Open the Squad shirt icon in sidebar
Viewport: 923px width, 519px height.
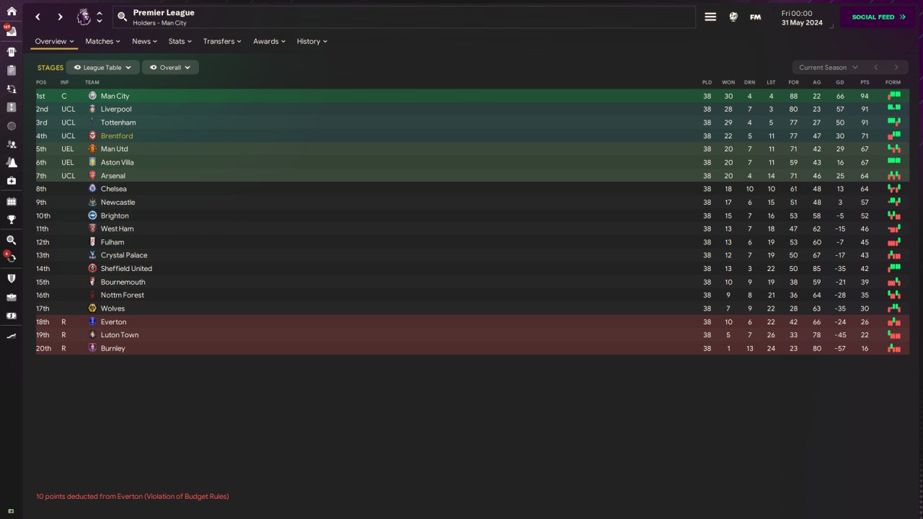(x=11, y=52)
